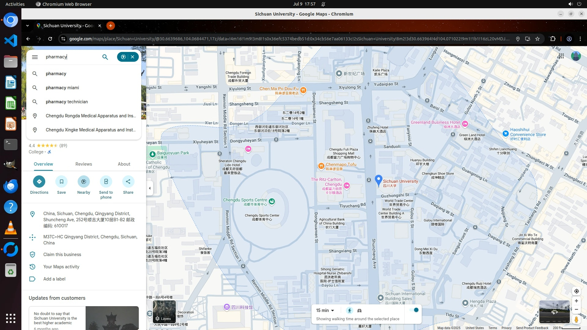Open the browser tab list dropdown

tap(28, 26)
